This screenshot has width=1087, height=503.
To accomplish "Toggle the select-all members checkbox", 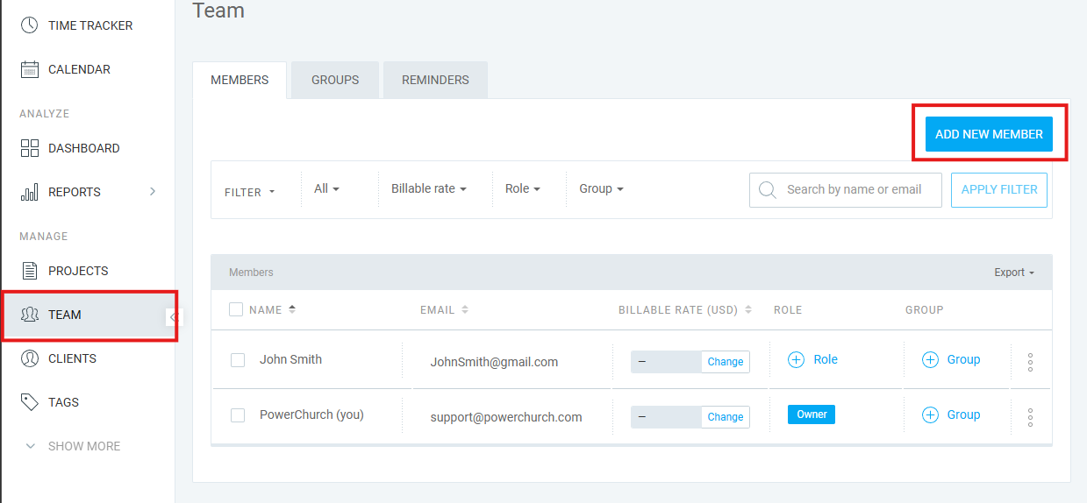I will point(236,309).
